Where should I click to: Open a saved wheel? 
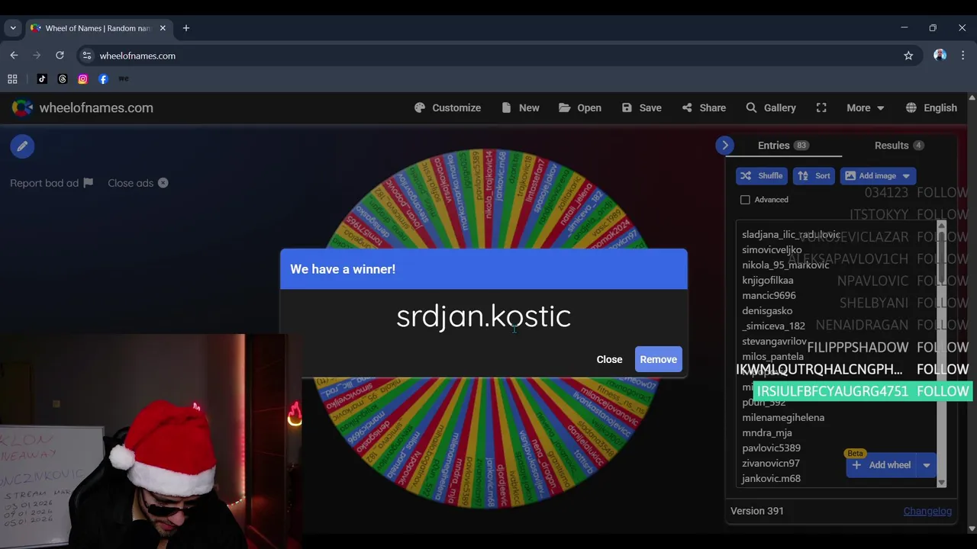(580, 108)
